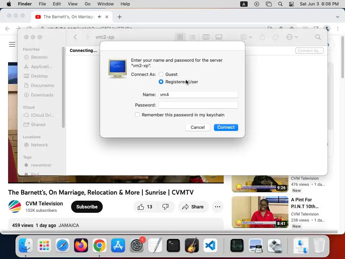345x259 pixels.
Task: Switch Finder to gallery view
Action: (x=219, y=37)
